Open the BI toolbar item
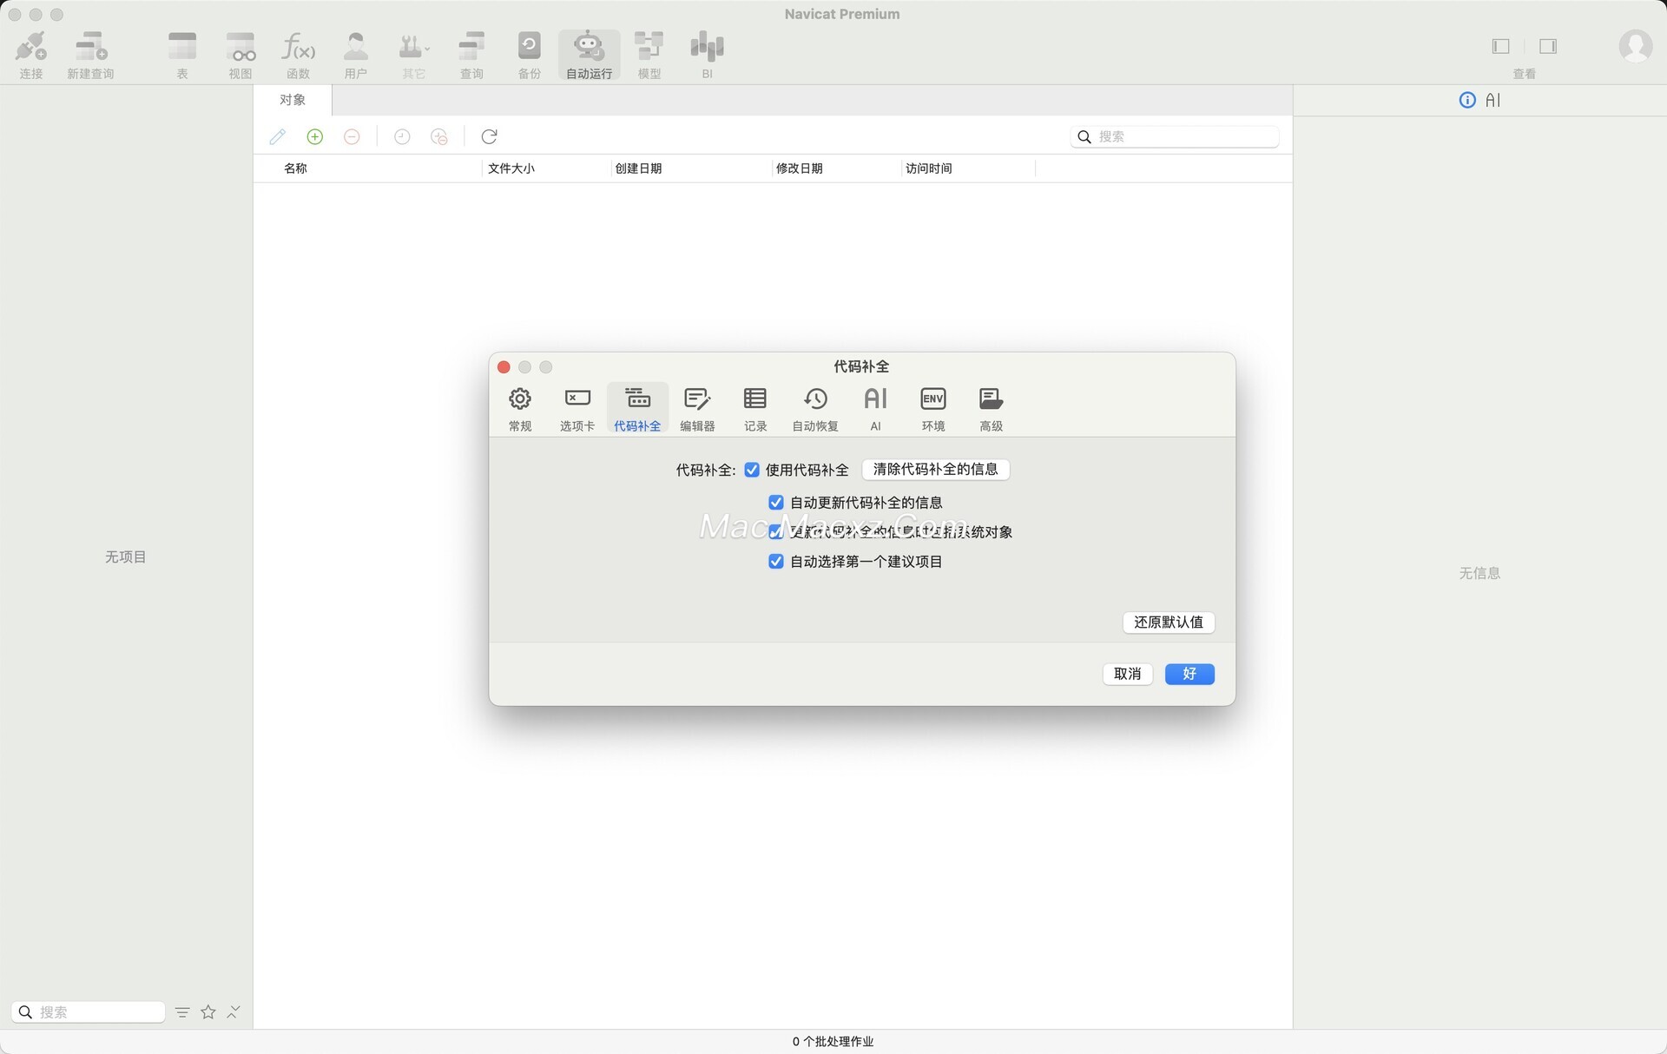 [707, 55]
